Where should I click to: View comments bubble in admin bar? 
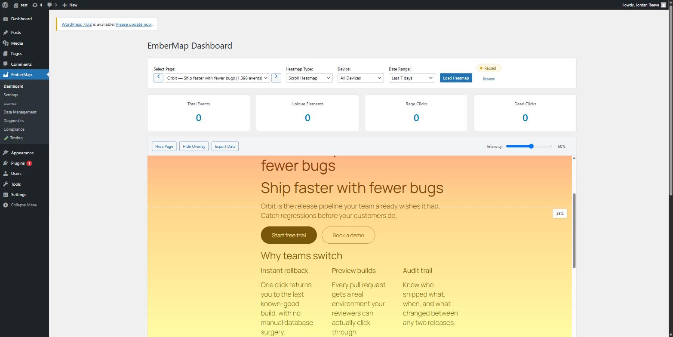[50, 5]
